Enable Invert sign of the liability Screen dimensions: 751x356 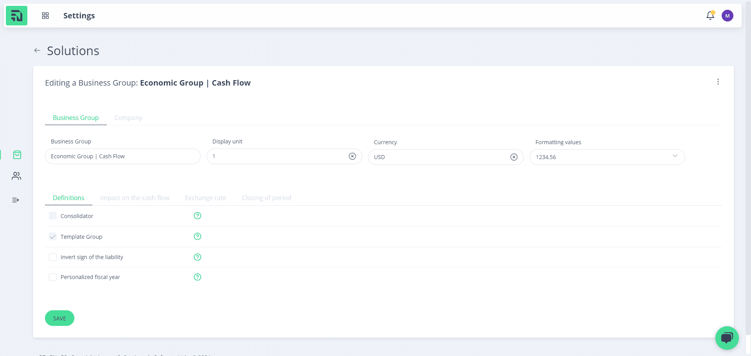coord(53,257)
